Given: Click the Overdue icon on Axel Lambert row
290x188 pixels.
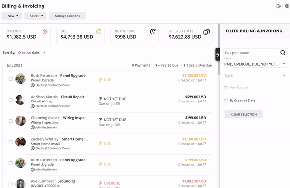Looking at the screenshot, I should tap(100, 183).
